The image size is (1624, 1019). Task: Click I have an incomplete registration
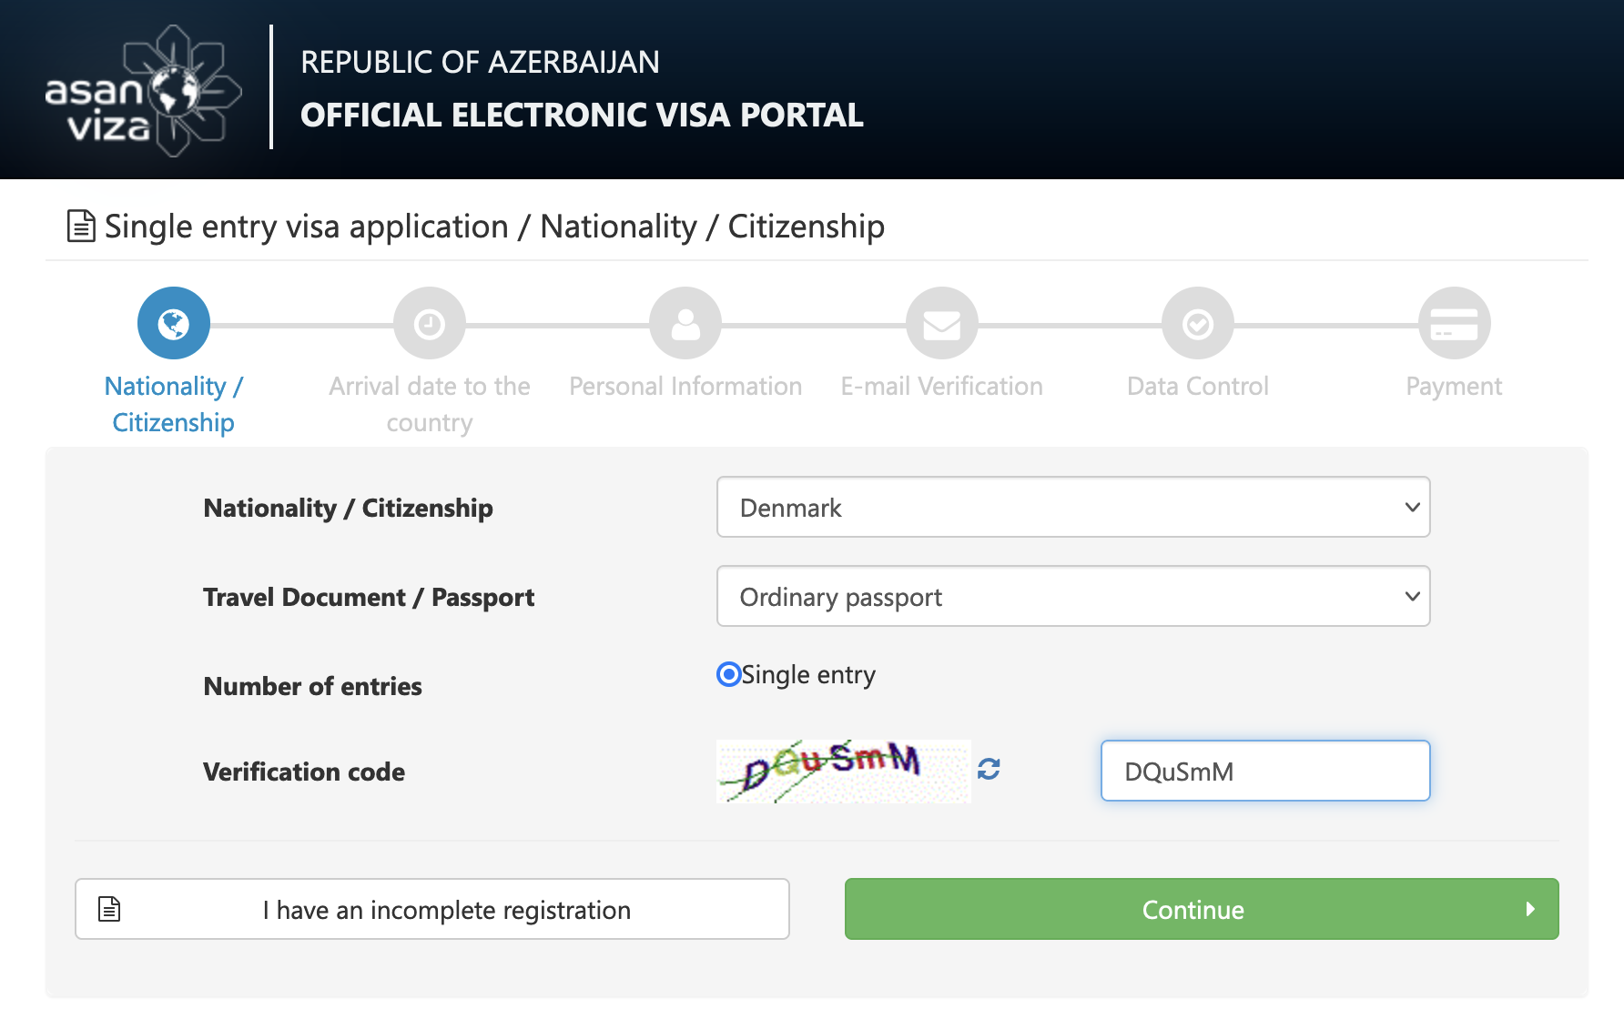click(431, 909)
